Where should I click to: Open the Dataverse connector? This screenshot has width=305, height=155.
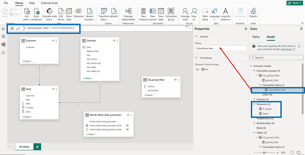tap(78, 13)
